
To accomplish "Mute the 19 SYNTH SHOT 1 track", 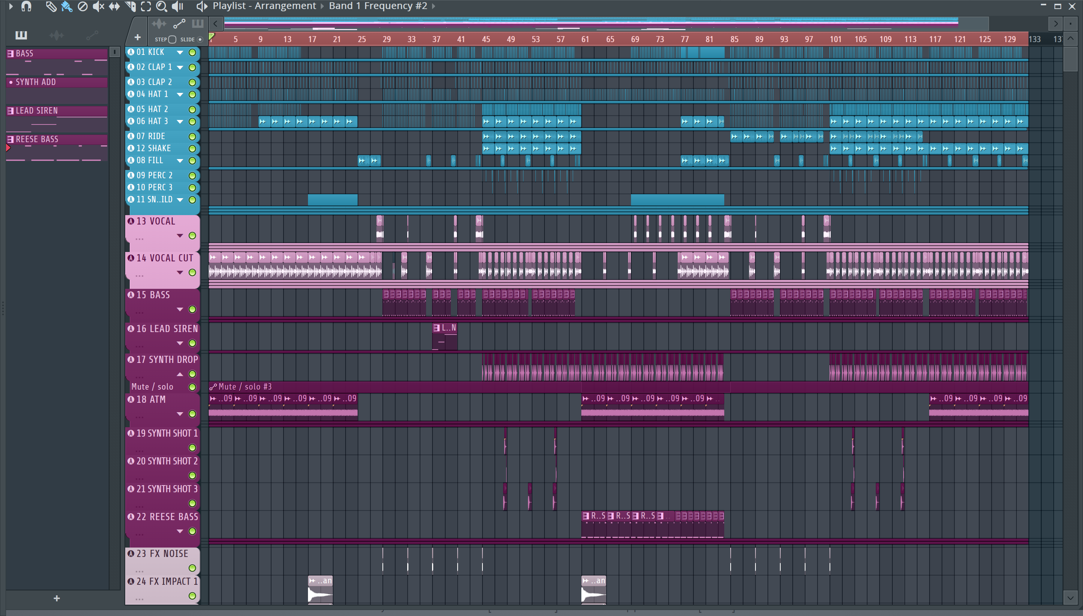I will click(x=192, y=448).
